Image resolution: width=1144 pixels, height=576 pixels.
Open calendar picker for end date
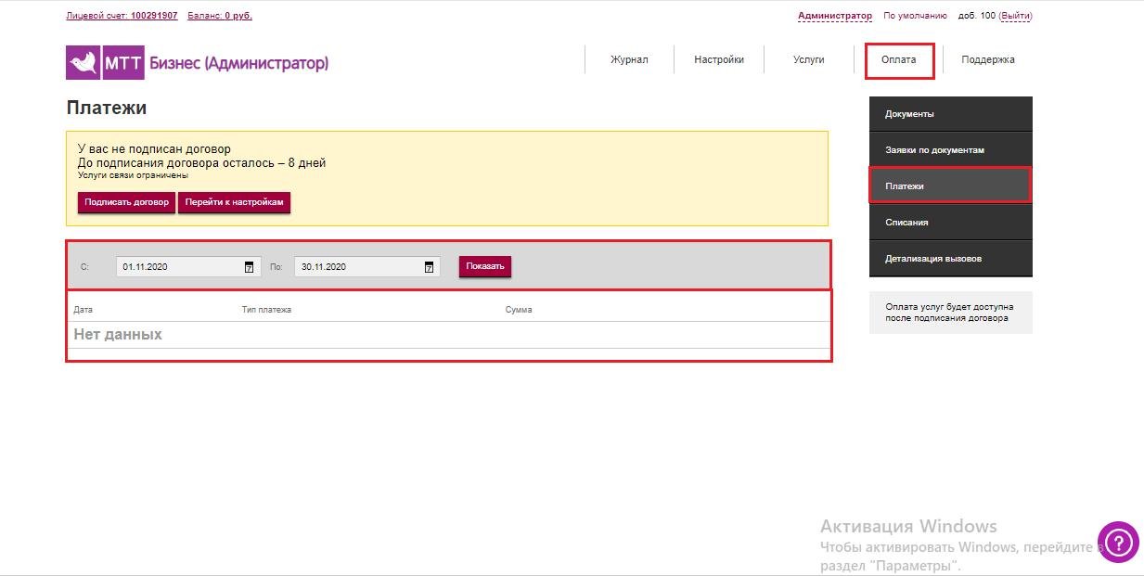coord(429,267)
